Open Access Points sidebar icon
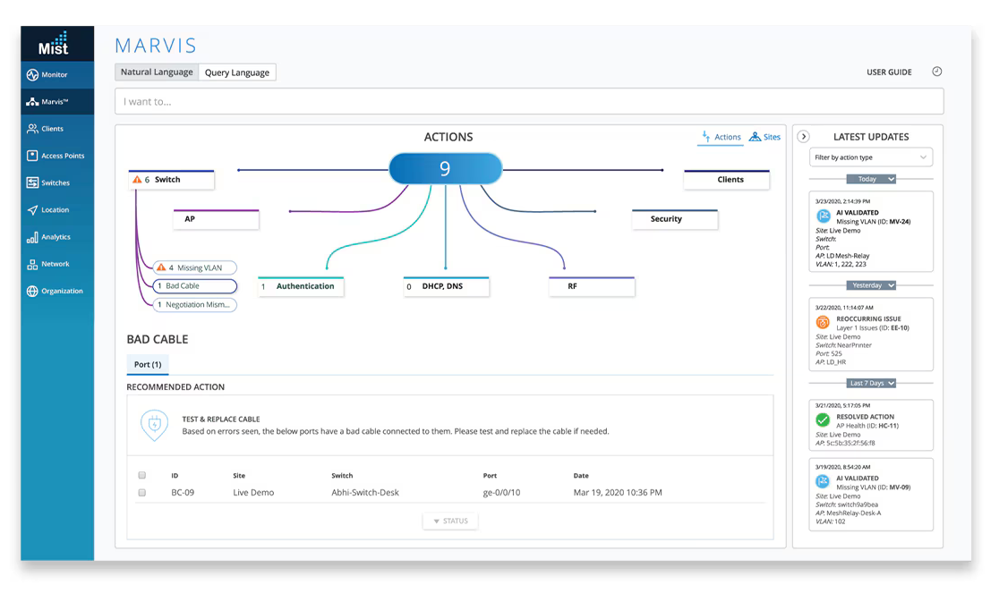Viewport: 999px width, 602px height. tap(32, 156)
